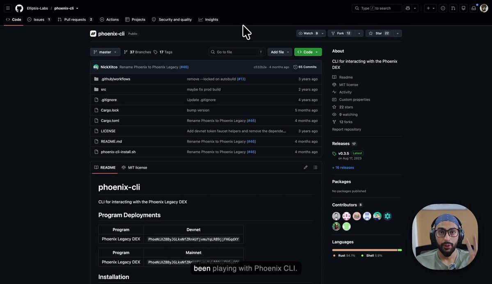Open the Cargo.toml file
492x284 pixels.
[110, 121]
